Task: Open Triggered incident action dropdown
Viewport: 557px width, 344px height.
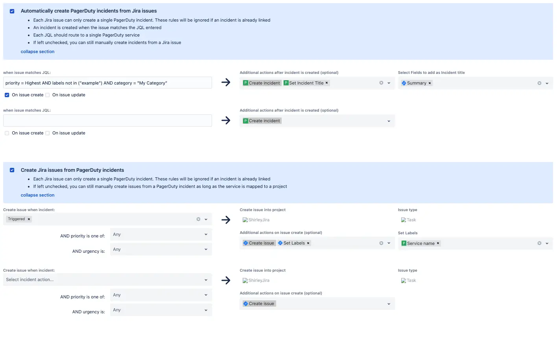Action: pyautogui.click(x=206, y=219)
